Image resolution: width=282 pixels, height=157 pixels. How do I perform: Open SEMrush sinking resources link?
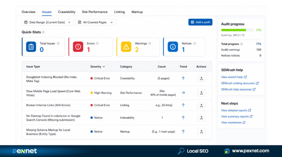(240, 83)
